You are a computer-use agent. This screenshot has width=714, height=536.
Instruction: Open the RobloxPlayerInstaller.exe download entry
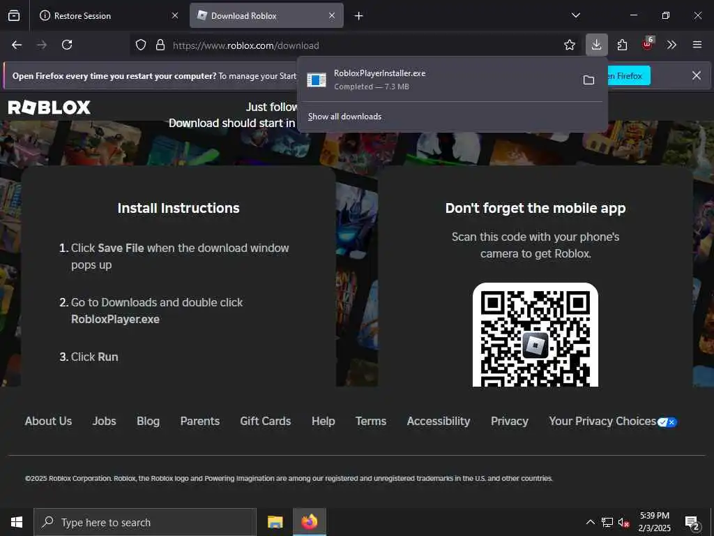439,80
